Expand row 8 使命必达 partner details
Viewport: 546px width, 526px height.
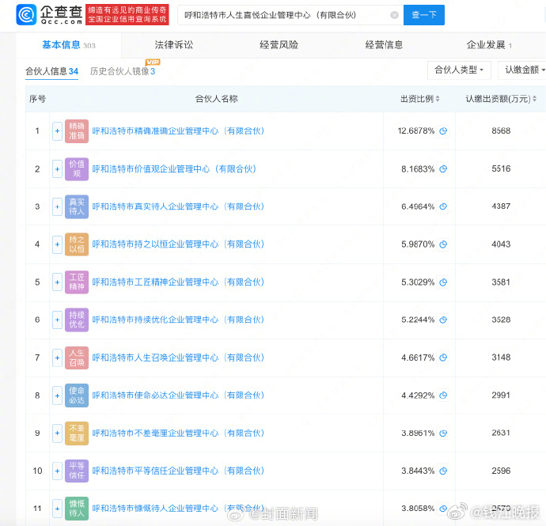[x=57, y=395]
